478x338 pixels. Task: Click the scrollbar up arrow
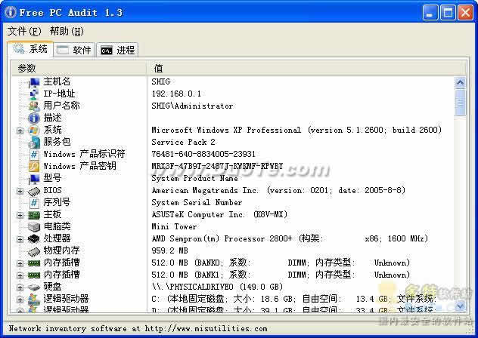click(460, 82)
